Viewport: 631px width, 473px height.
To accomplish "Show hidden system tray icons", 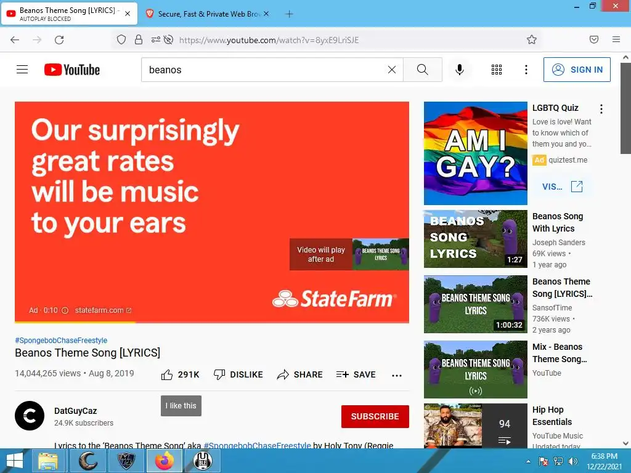I will (528, 461).
